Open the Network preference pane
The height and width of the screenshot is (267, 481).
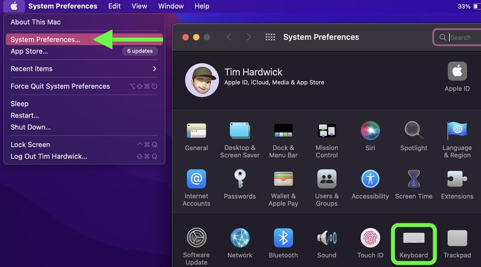pos(240,238)
